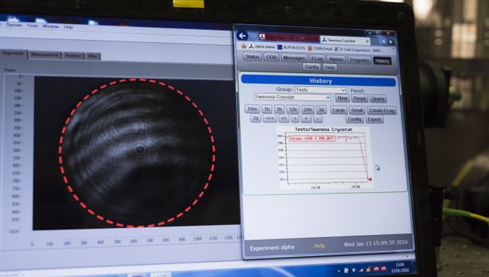Click the Reset panel button
Image resolution: width=489 pixels, height=277 pixels.
(359, 99)
